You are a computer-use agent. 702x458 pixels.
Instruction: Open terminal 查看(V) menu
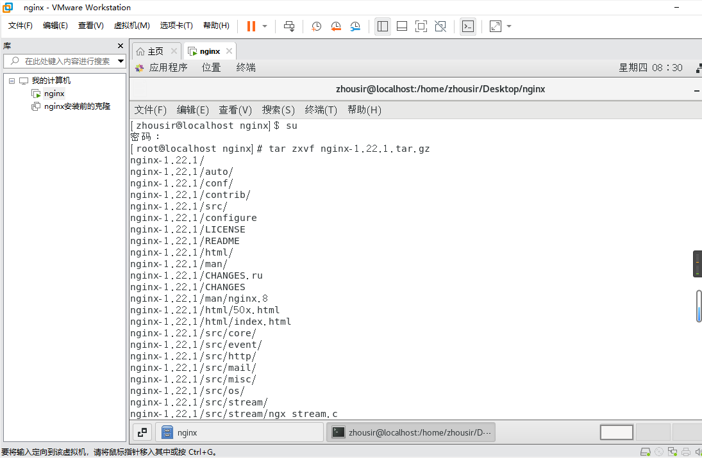pyautogui.click(x=235, y=110)
